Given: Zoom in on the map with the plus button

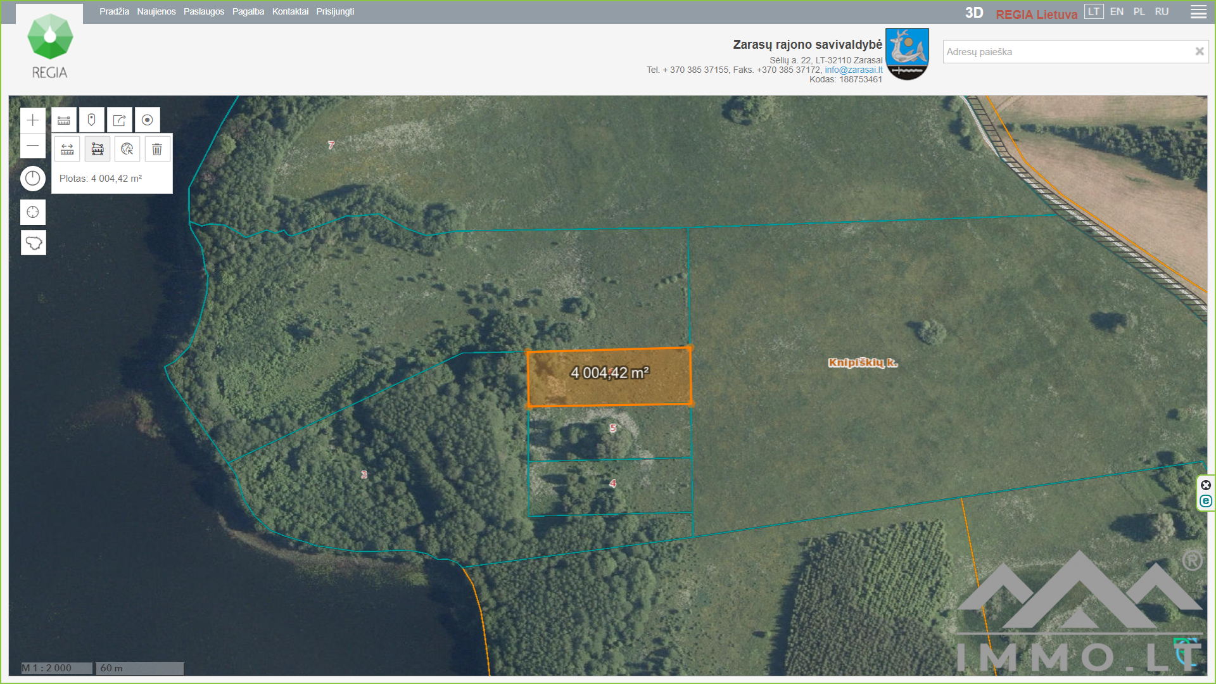Looking at the screenshot, I should click(33, 120).
